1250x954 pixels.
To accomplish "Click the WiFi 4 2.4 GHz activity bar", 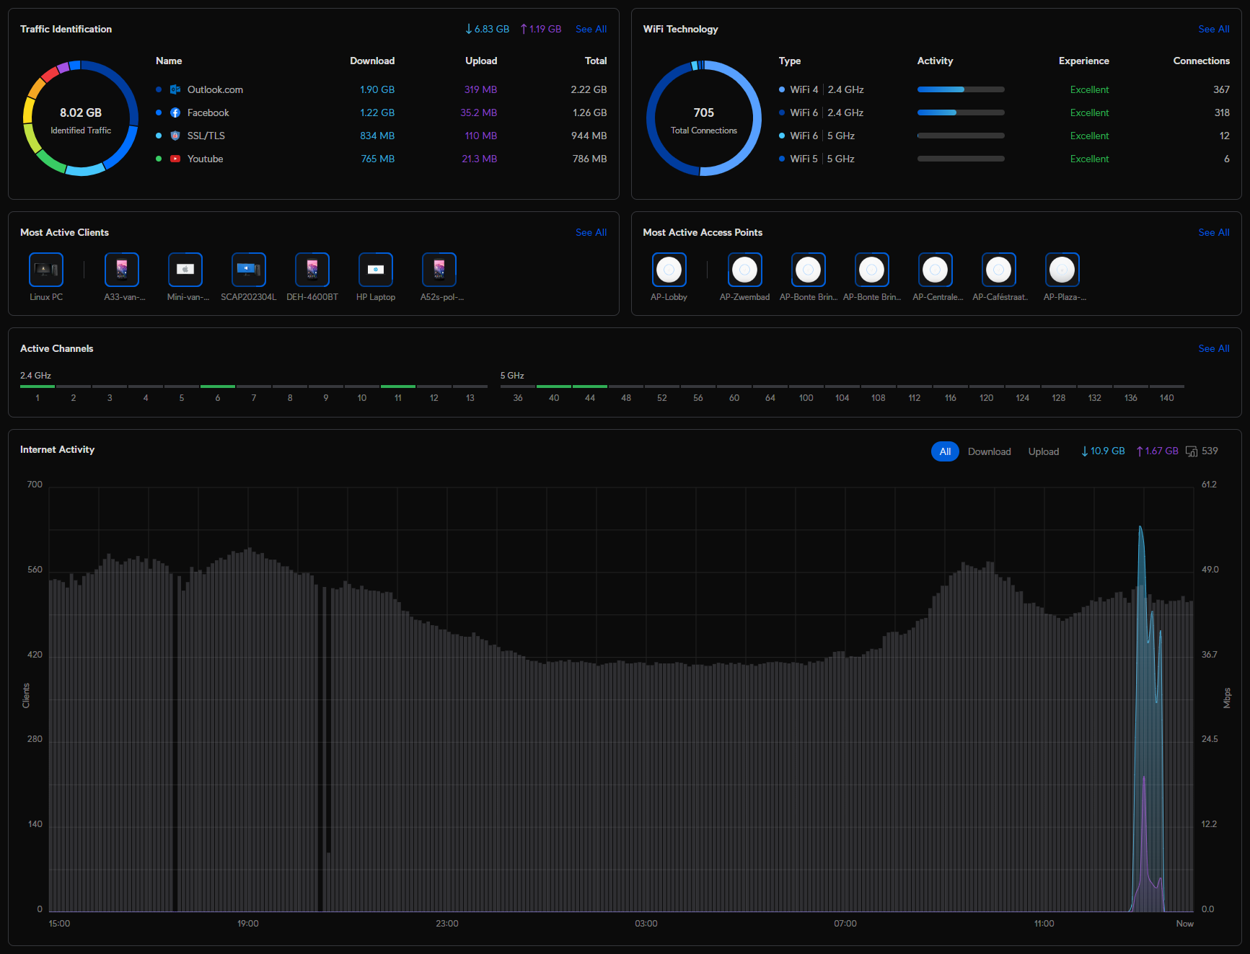I will click(960, 89).
